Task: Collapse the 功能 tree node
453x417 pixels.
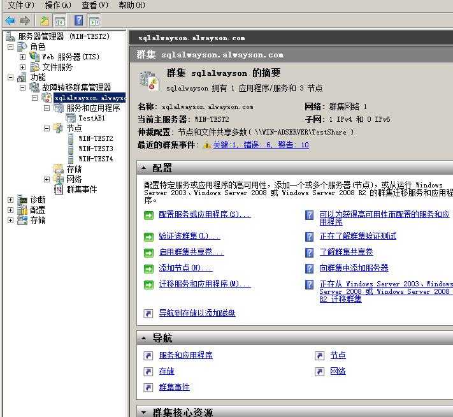Action: (10, 77)
